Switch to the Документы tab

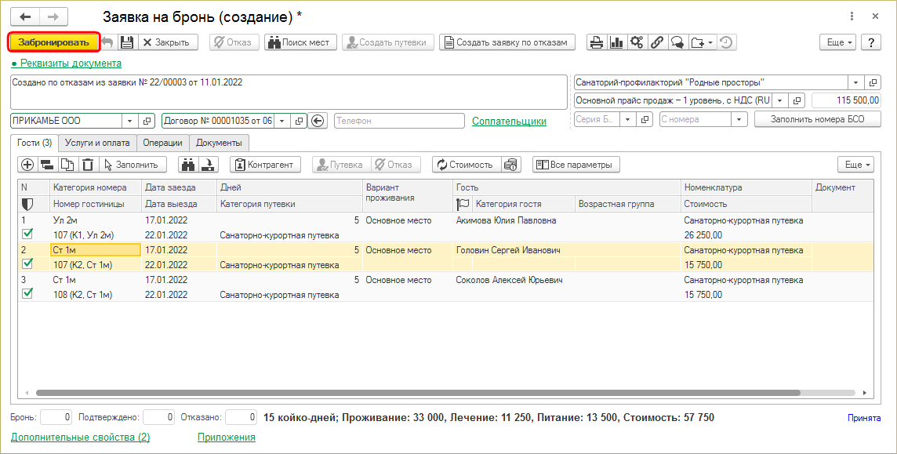(x=219, y=143)
